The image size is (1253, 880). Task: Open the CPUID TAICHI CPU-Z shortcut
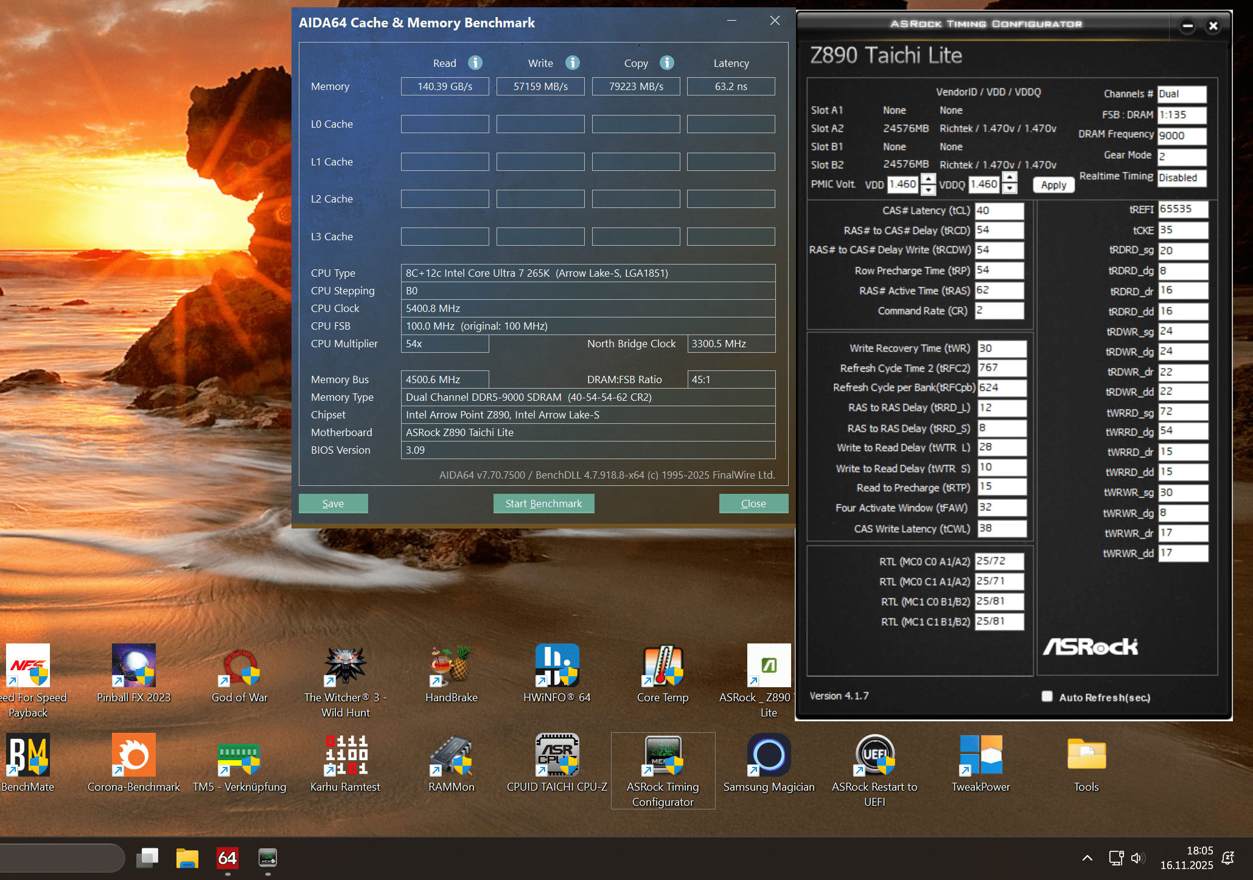point(557,755)
